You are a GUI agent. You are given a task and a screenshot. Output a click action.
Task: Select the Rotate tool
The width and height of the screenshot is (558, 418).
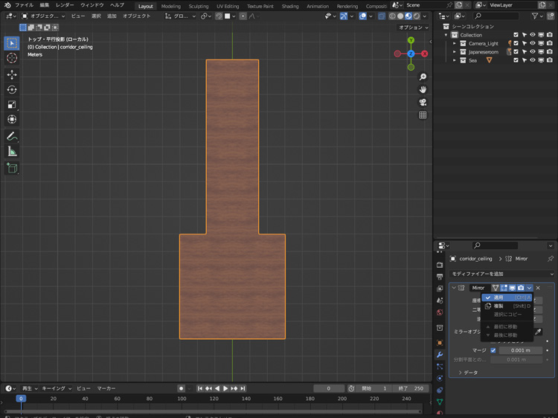point(12,89)
